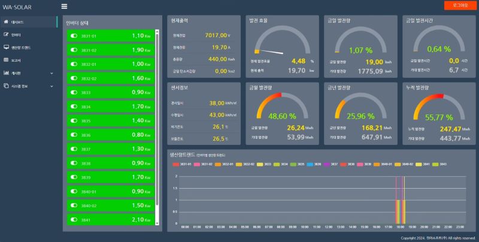Expand the 게시판 submenu chevron
This screenshot has width=479, height=242.
(51, 73)
